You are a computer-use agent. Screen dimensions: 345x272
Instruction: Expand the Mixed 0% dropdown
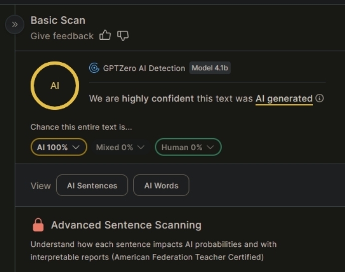click(120, 147)
